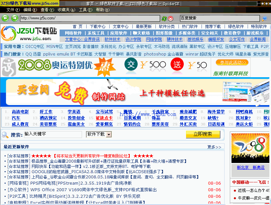Click the 新北京 新奥运 text link
Viewport: 271px width, 205px height.
(251, 168)
